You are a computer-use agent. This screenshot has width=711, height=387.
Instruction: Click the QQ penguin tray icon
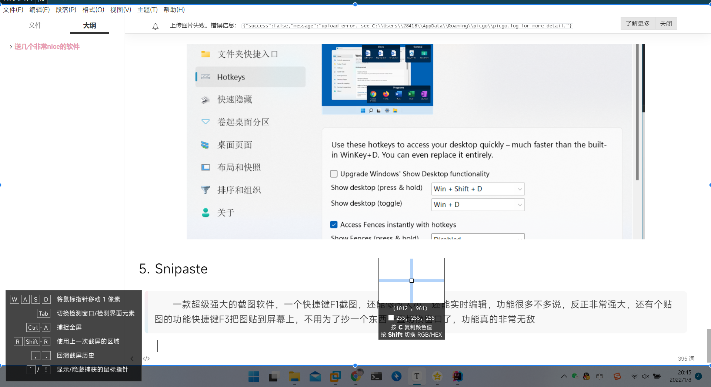coord(587,376)
